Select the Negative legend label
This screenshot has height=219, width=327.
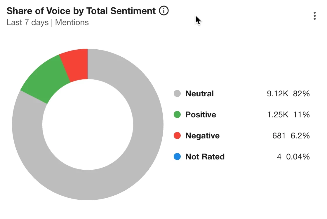click(203, 136)
